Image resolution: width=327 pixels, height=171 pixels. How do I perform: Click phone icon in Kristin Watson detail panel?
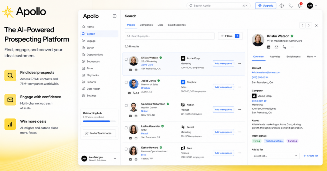[285, 47]
